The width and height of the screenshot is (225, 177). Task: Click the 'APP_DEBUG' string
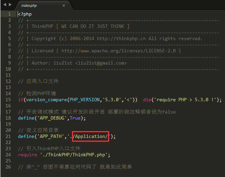[52, 118]
